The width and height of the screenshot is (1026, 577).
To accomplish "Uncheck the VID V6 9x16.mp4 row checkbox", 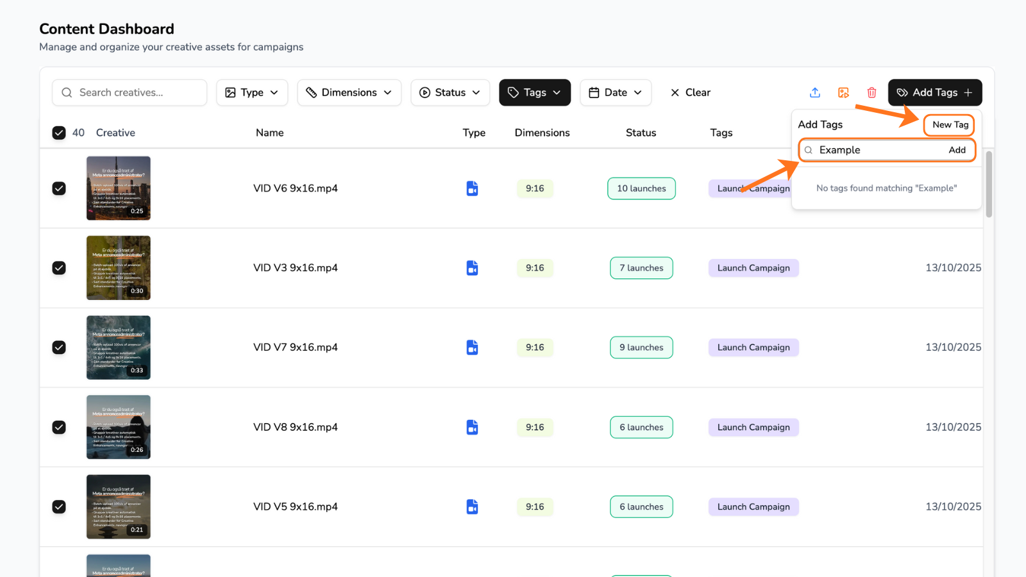I will (x=59, y=188).
